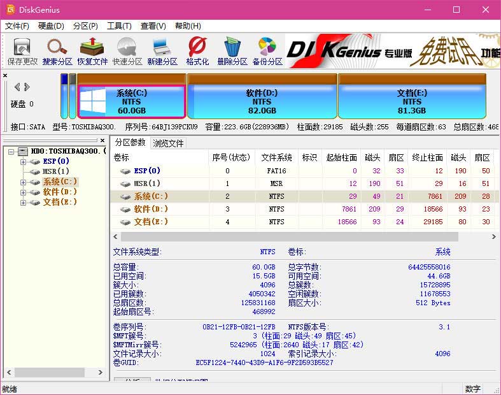Select the MSR partition bar in disk map
Screen dimensions: 501x395
click(x=73, y=96)
